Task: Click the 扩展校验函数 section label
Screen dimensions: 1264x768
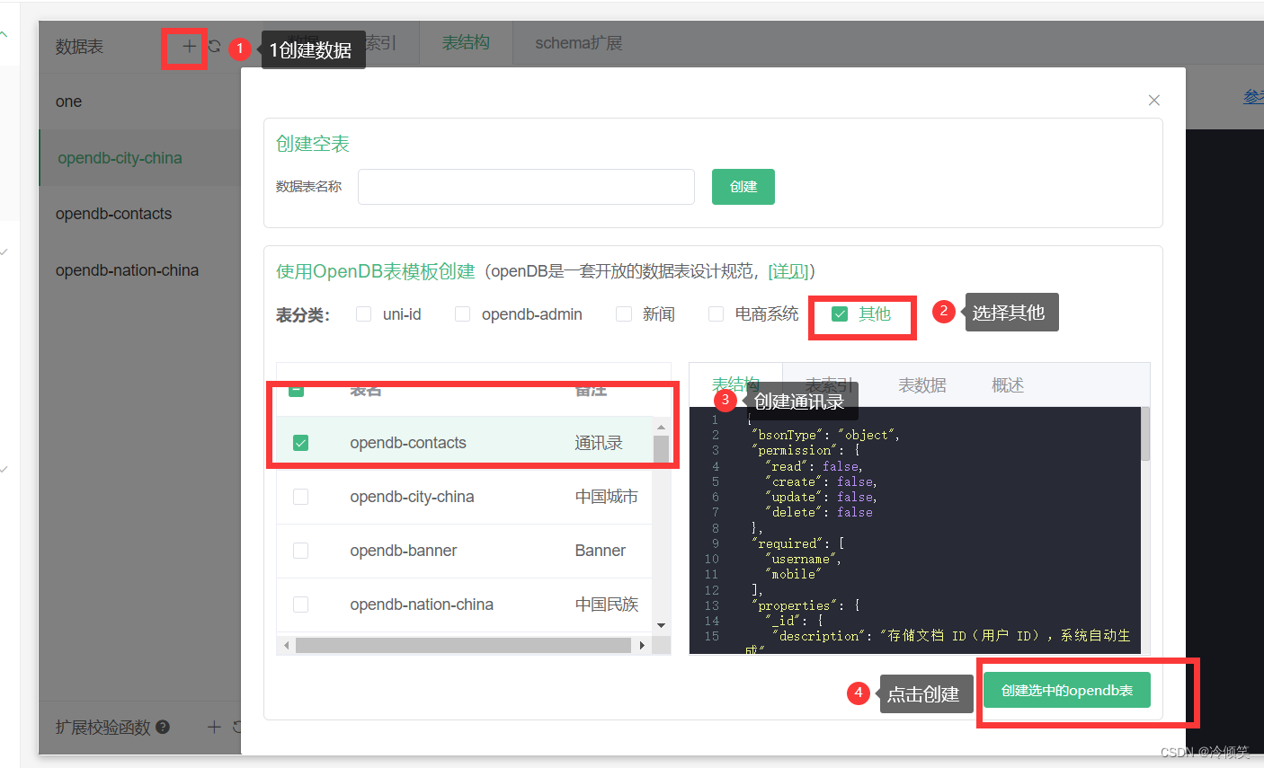Action: (102, 727)
